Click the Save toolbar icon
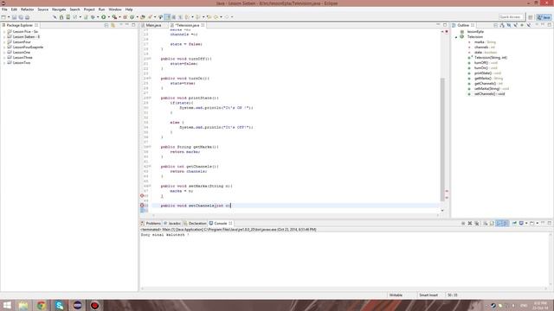Image resolution: width=554 pixels, height=311 pixels. point(14,17)
